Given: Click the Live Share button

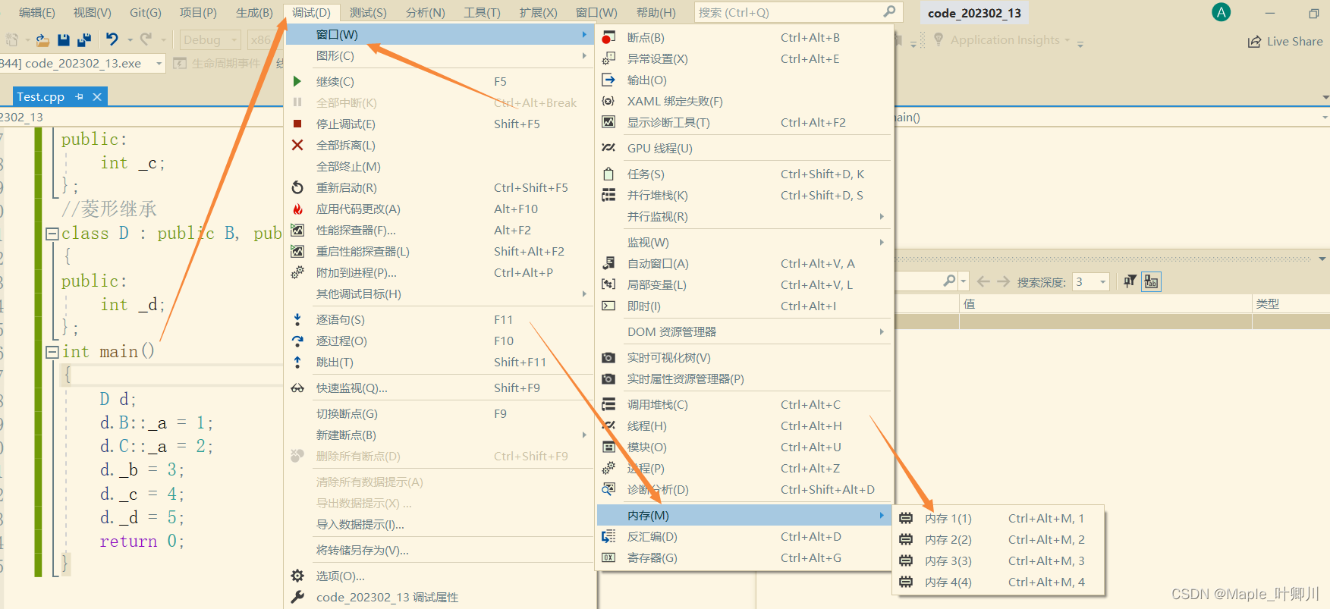Looking at the screenshot, I should pyautogui.click(x=1285, y=41).
